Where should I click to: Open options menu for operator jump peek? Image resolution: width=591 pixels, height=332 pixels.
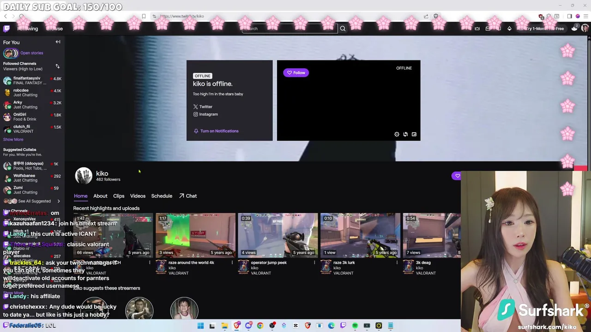pos(314,263)
